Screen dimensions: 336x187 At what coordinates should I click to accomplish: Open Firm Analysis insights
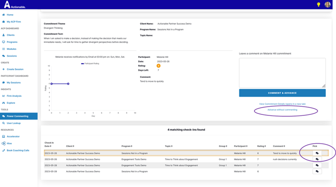tap(14, 96)
